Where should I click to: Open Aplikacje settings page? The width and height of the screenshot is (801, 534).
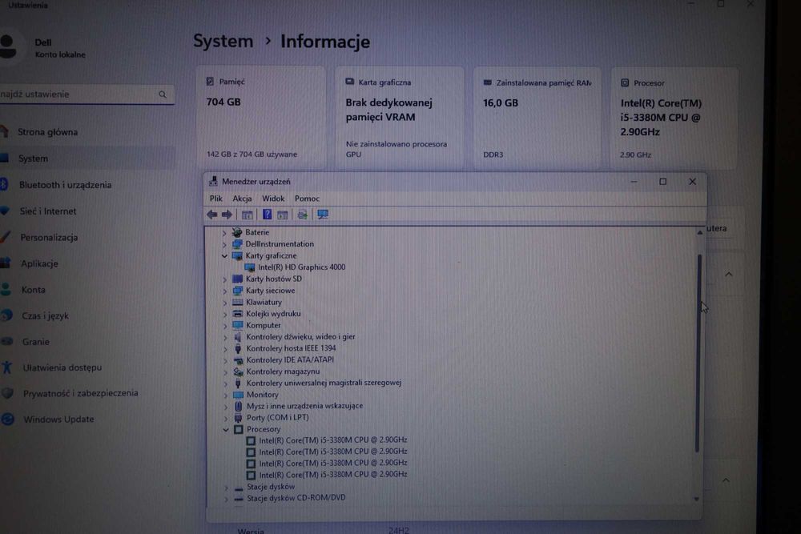pyautogui.click(x=39, y=264)
